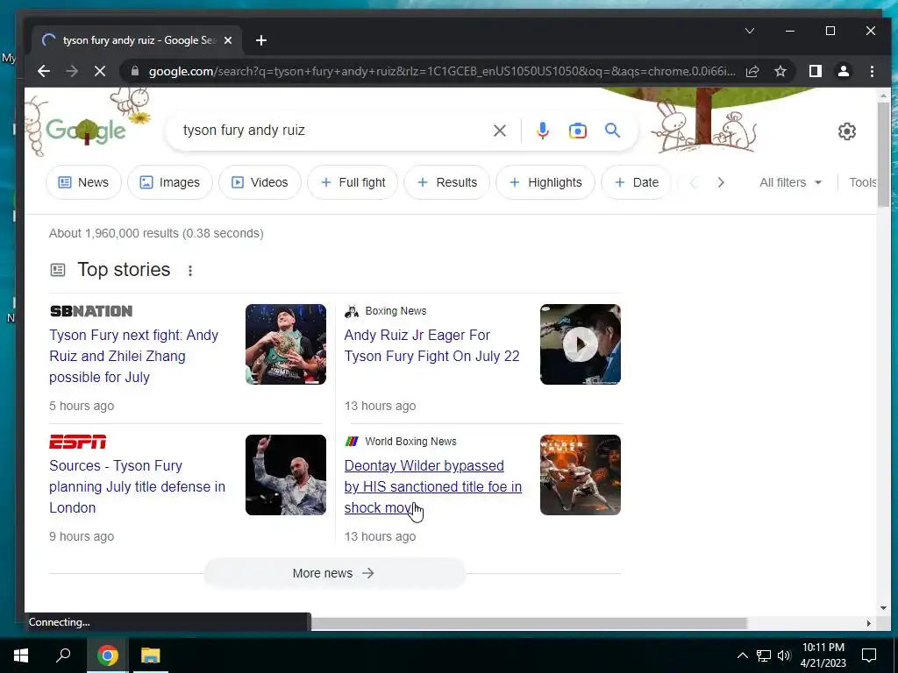Click right arrow of horizontal scrollbar
The height and width of the screenshot is (673, 898).
click(869, 623)
